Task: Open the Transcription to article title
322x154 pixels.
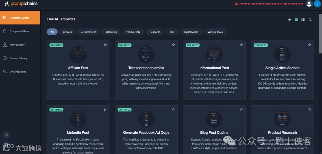Action: pyautogui.click(x=146, y=68)
